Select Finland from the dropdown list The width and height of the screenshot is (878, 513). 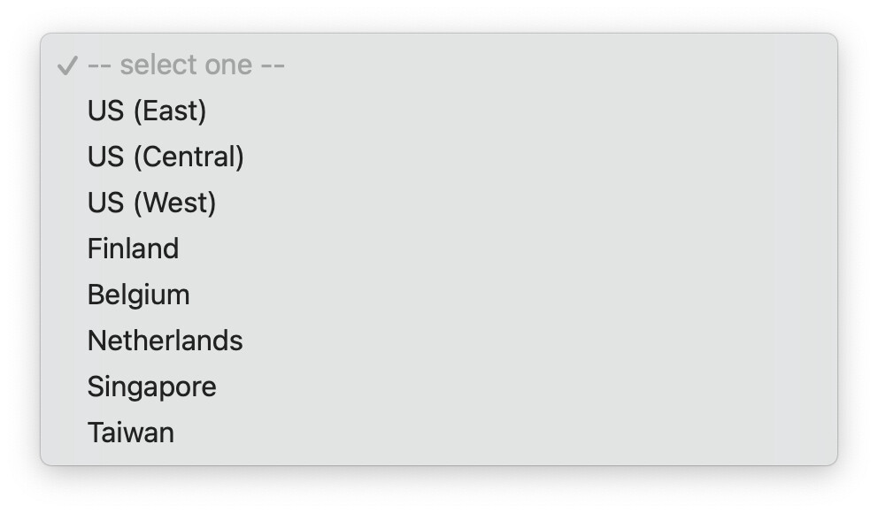pyautogui.click(x=133, y=249)
